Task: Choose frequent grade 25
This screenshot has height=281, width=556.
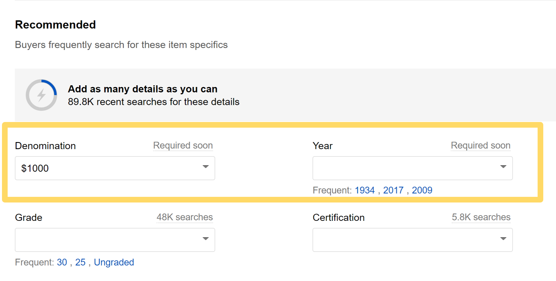Action: tap(80, 262)
